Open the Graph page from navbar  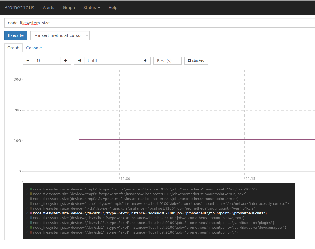[x=69, y=8]
